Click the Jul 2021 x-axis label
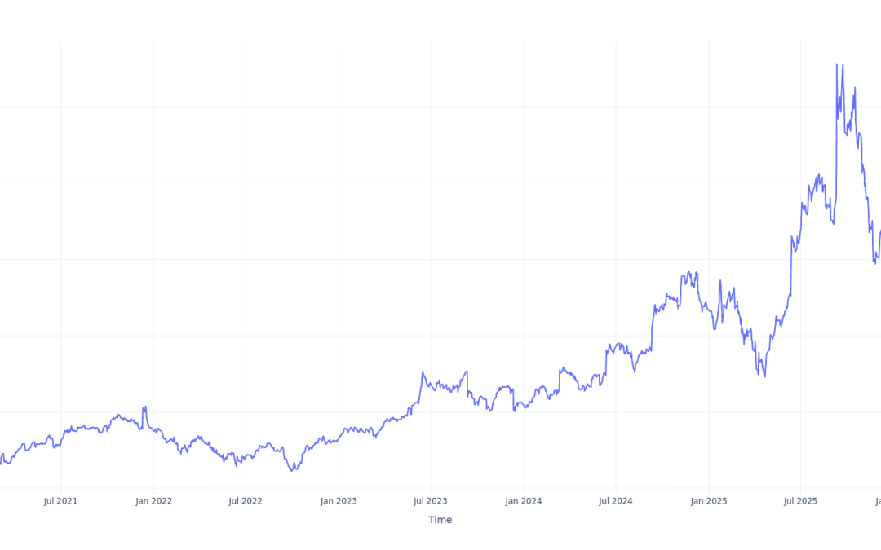Image resolution: width=881 pixels, height=550 pixels. pyautogui.click(x=60, y=501)
